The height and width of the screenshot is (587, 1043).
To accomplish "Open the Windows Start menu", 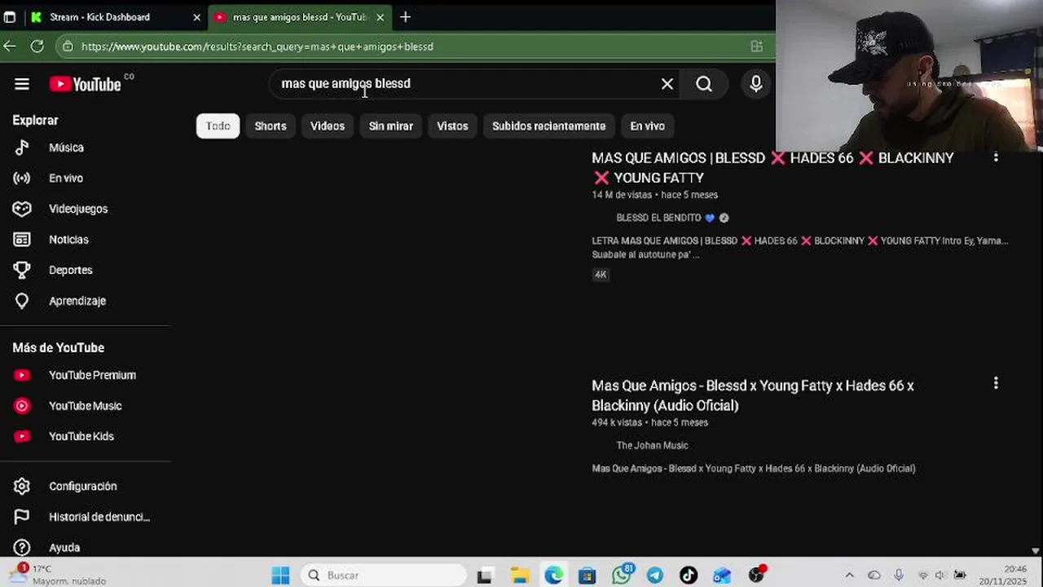I will [280, 576].
